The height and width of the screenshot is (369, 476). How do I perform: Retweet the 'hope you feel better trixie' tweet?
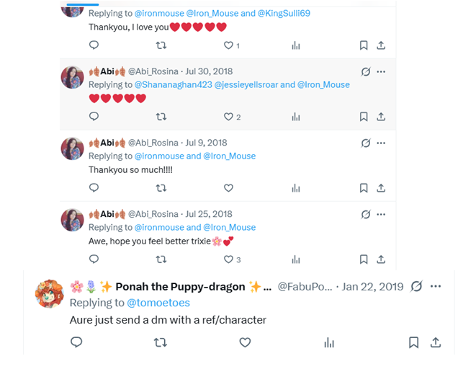point(161,259)
